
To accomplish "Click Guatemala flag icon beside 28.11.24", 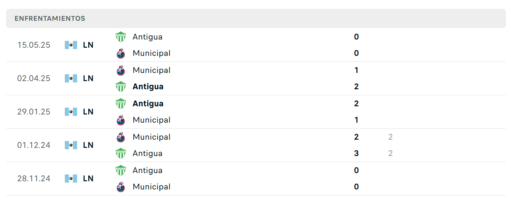I will 71,179.
